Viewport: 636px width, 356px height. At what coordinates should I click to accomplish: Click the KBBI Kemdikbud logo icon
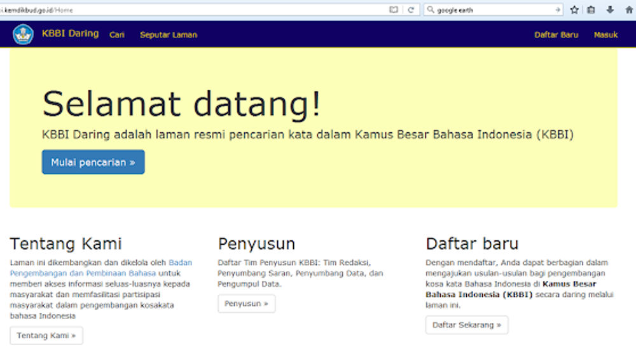[x=24, y=34]
